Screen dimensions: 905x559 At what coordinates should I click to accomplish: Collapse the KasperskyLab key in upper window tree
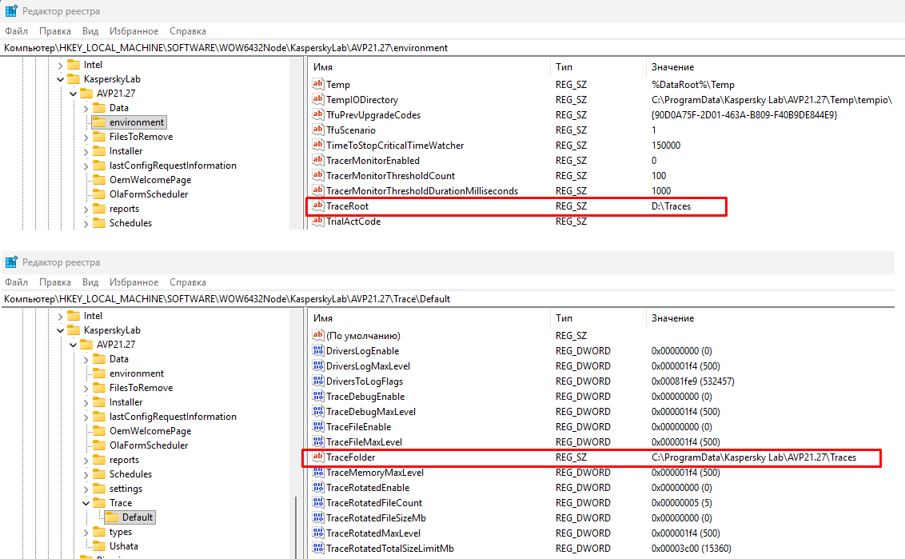(60, 79)
